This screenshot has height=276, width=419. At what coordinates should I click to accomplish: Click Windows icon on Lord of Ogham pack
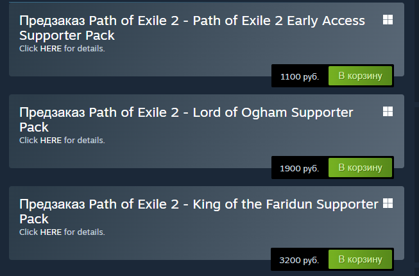point(388,112)
